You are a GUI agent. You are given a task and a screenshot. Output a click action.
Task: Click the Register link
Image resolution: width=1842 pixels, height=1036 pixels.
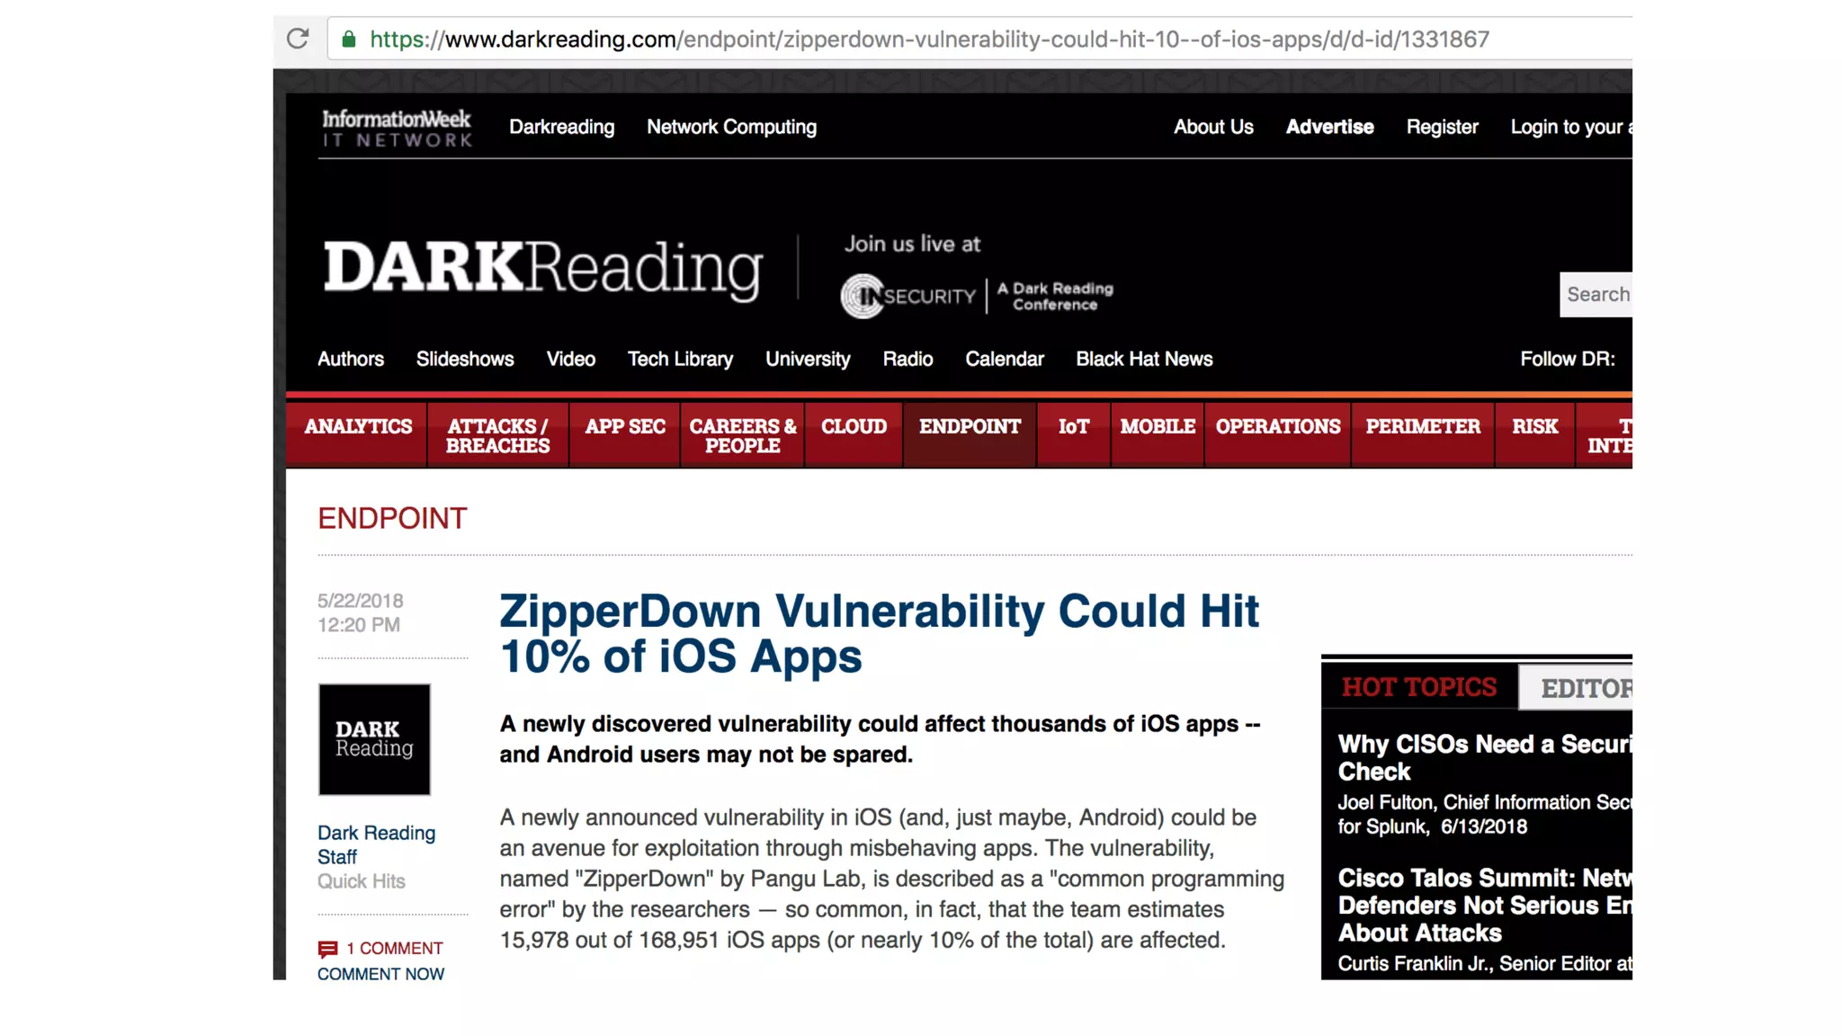1442,127
